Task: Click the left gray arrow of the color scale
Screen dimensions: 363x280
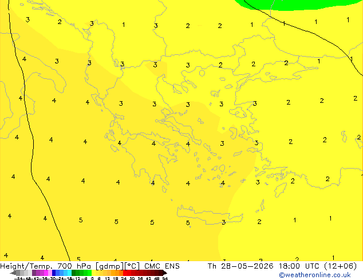Action: (x=13, y=273)
